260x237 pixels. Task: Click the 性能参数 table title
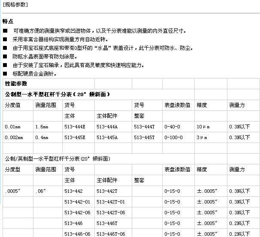point(16,84)
